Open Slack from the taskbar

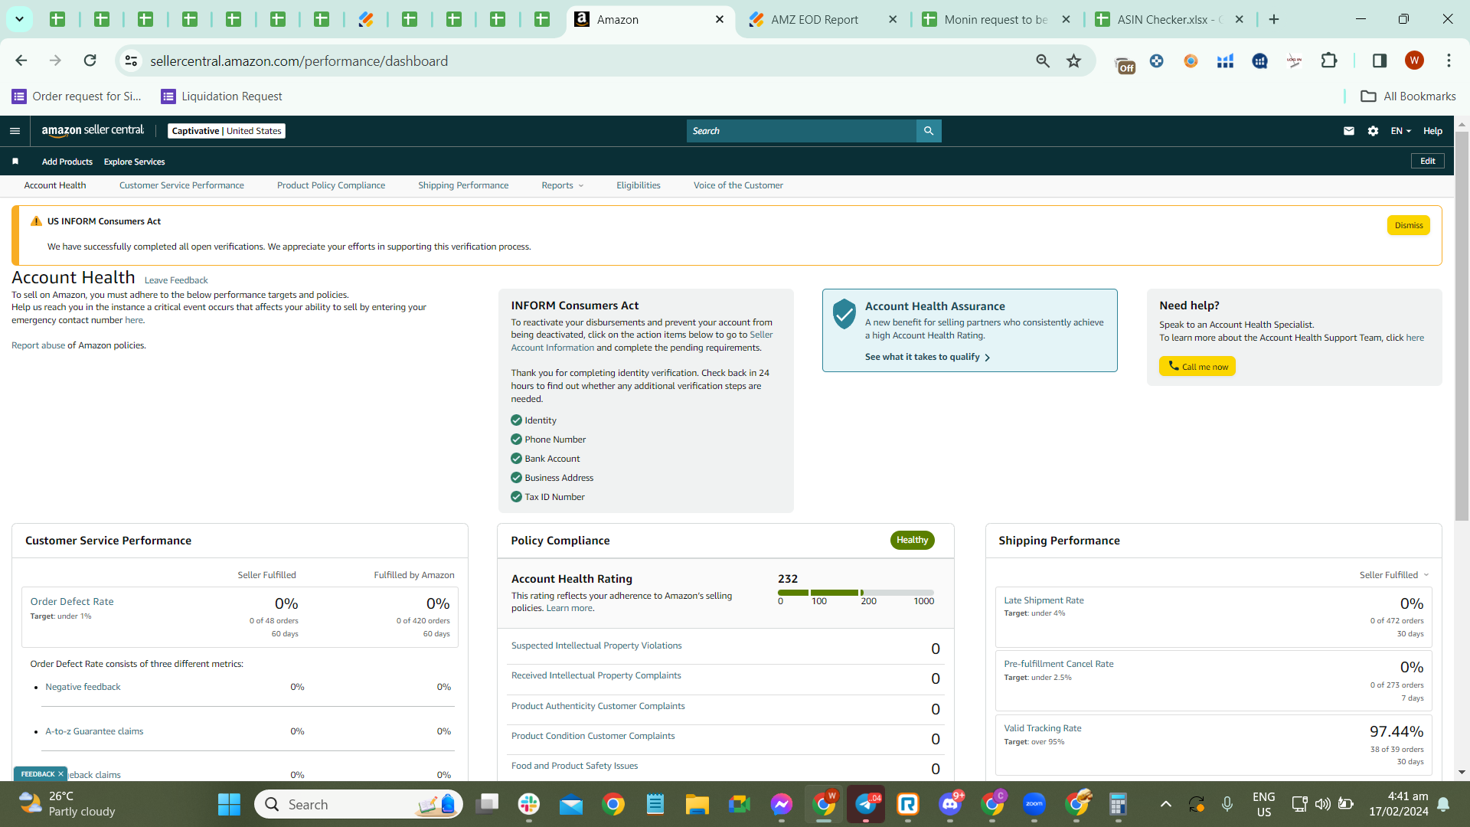529,804
